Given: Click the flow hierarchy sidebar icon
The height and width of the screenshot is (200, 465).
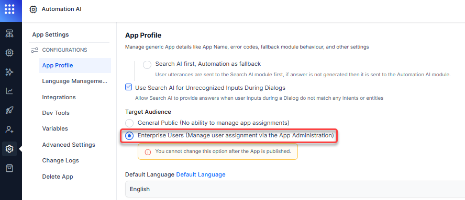Looking at the screenshot, I should pos(9,34).
